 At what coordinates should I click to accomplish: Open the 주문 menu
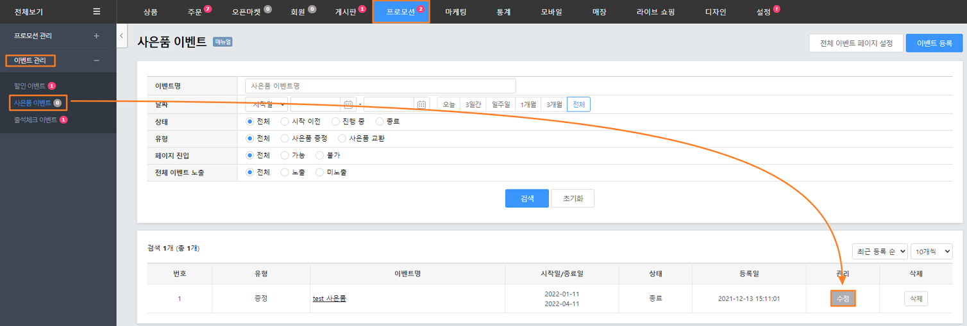[x=195, y=12]
